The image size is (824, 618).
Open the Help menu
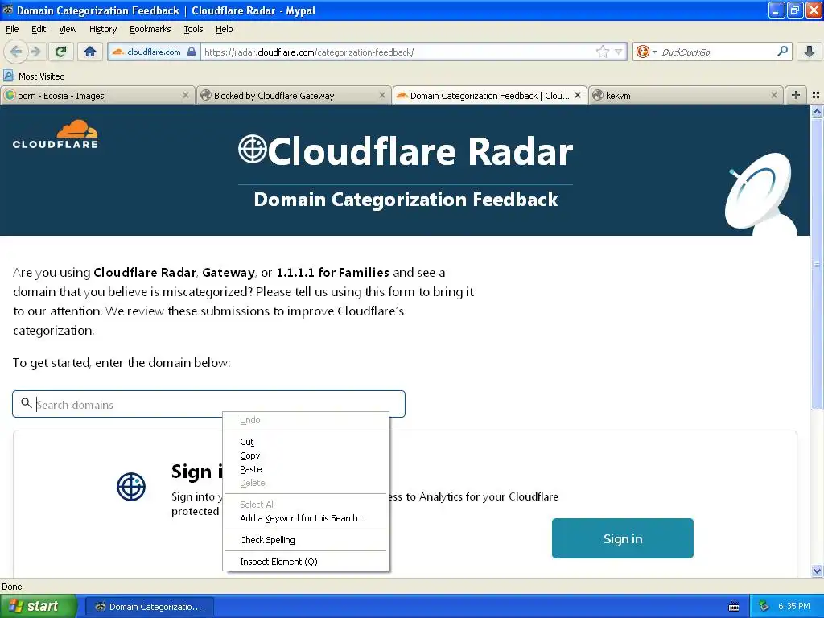click(225, 29)
